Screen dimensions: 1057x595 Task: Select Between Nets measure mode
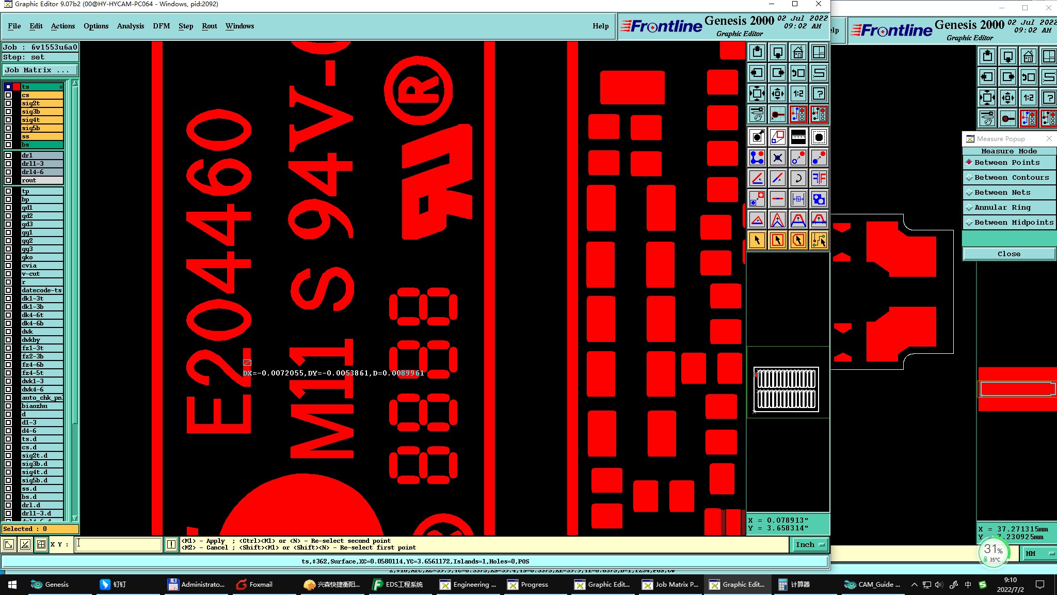coord(1009,192)
